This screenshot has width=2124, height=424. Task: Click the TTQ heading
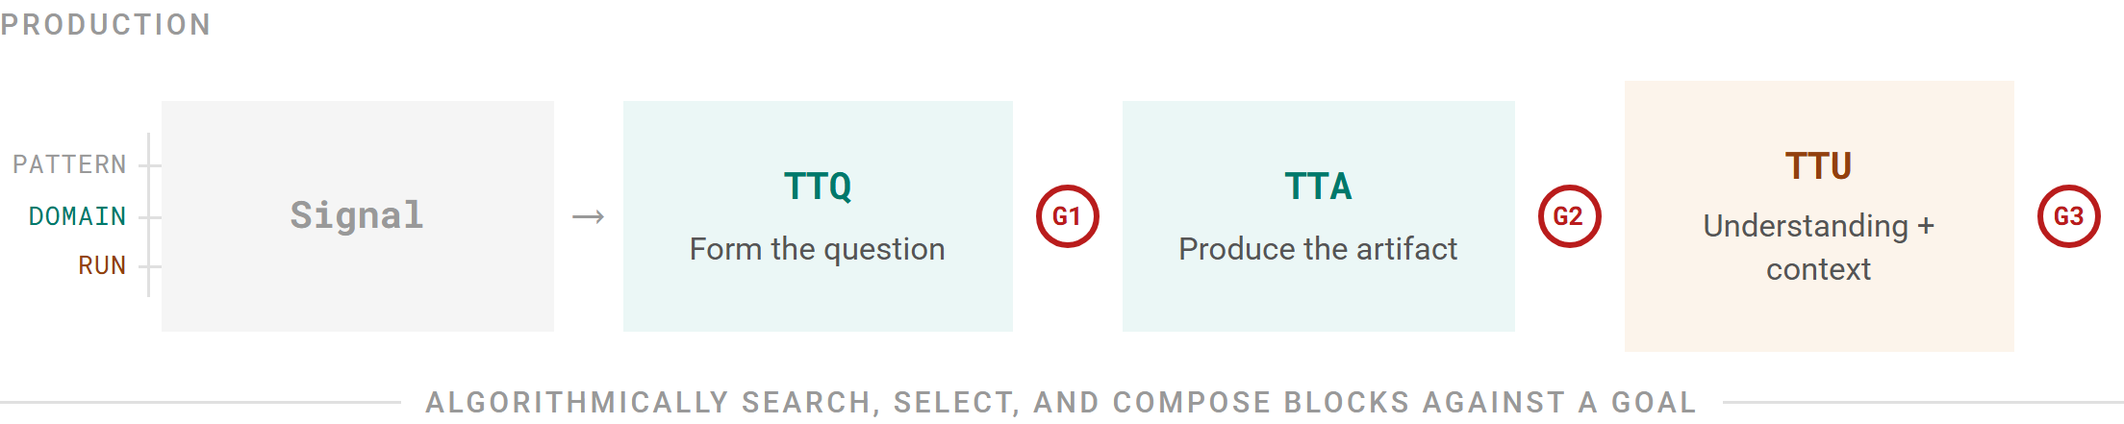[x=818, y=187]
